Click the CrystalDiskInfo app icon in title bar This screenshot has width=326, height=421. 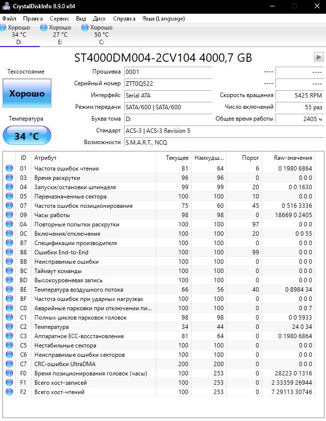pos(6,6)
